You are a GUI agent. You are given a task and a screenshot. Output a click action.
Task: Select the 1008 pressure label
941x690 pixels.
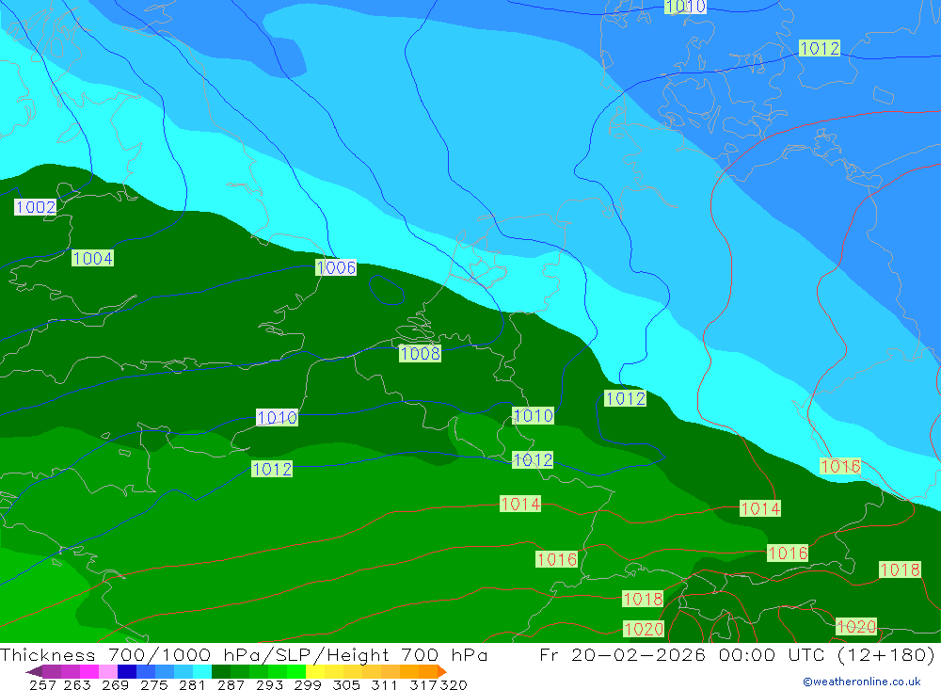click(420, 353)
